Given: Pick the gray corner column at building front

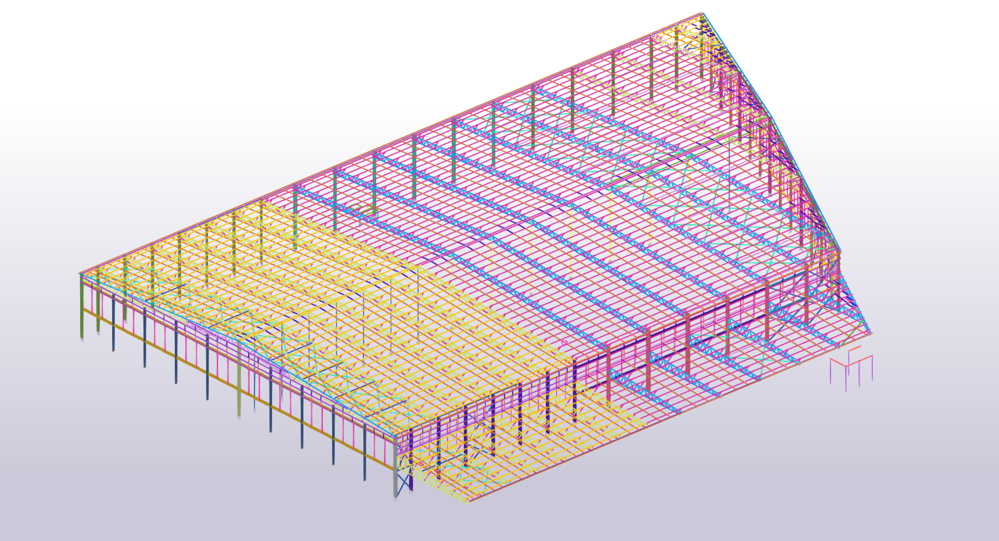Looking at the screenshot, I should tap(395, 466).
